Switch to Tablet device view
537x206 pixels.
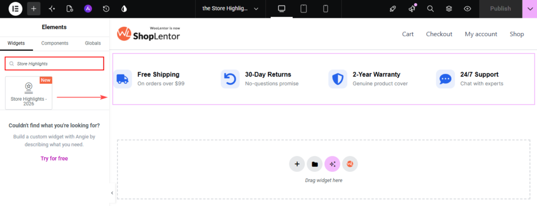coord(304,8)
